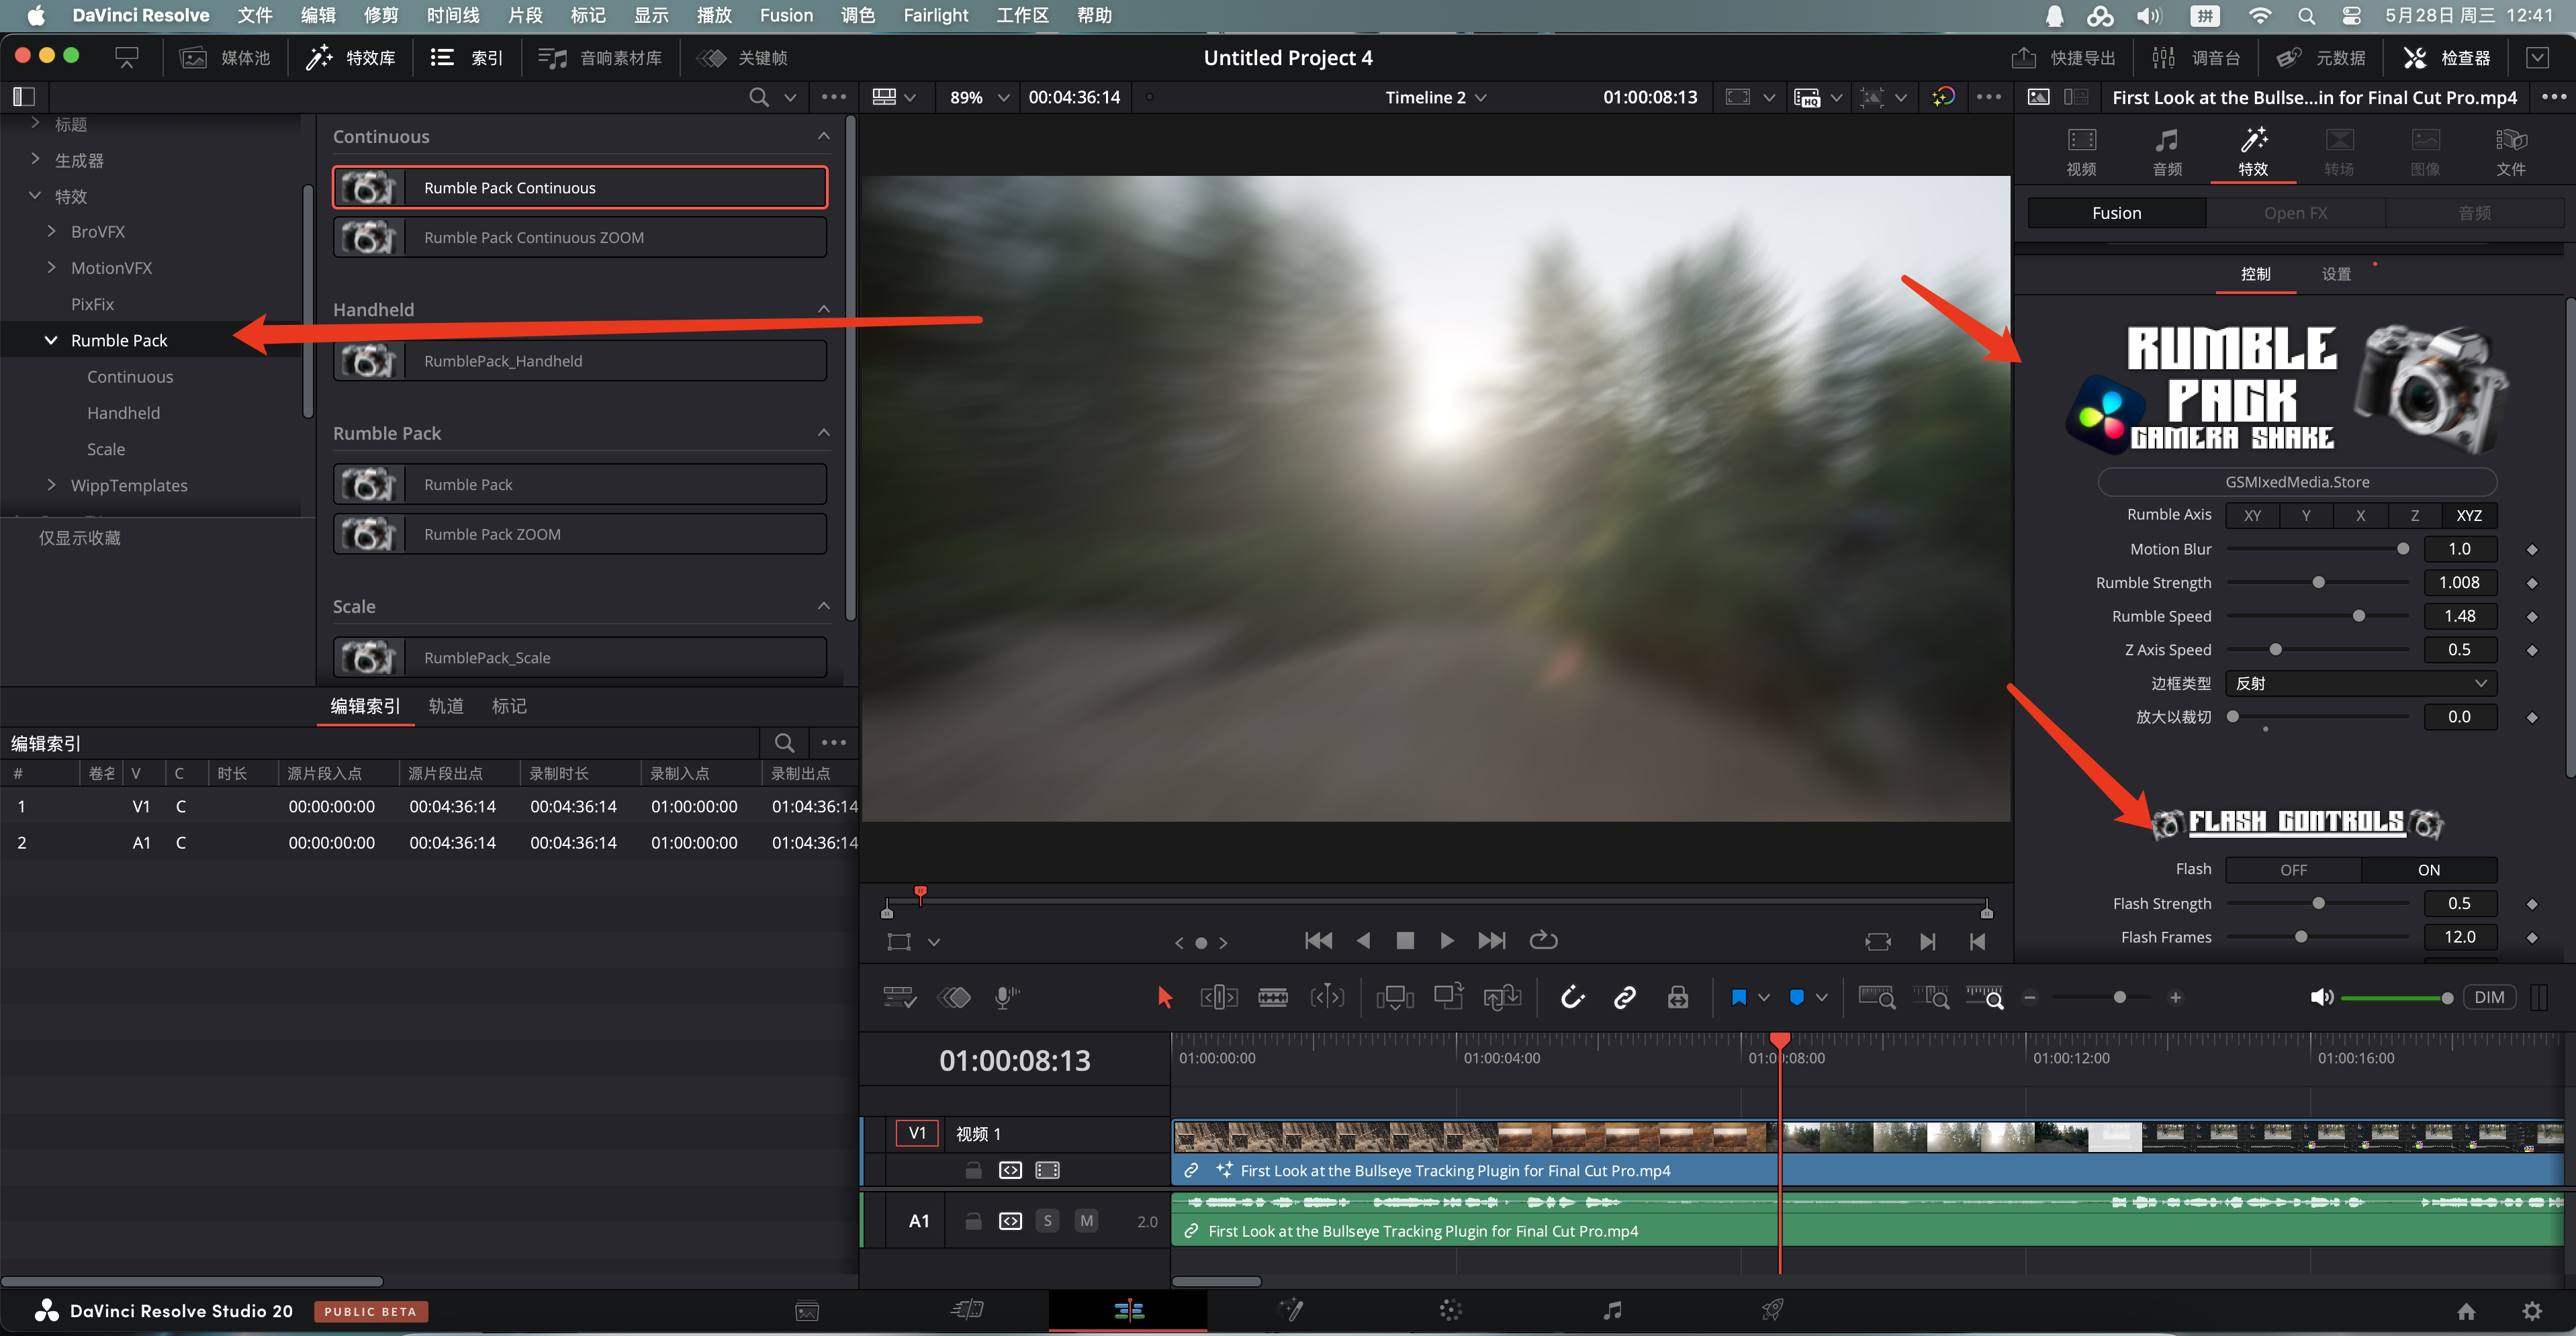Solo track A1 with S button
Image resolution: width=2576 pixels, height=1336 pixels.
pyautogui.click(x=1047, y=1221)
